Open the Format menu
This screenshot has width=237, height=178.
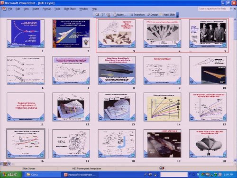pyautogui.click(x=46, y=9)
